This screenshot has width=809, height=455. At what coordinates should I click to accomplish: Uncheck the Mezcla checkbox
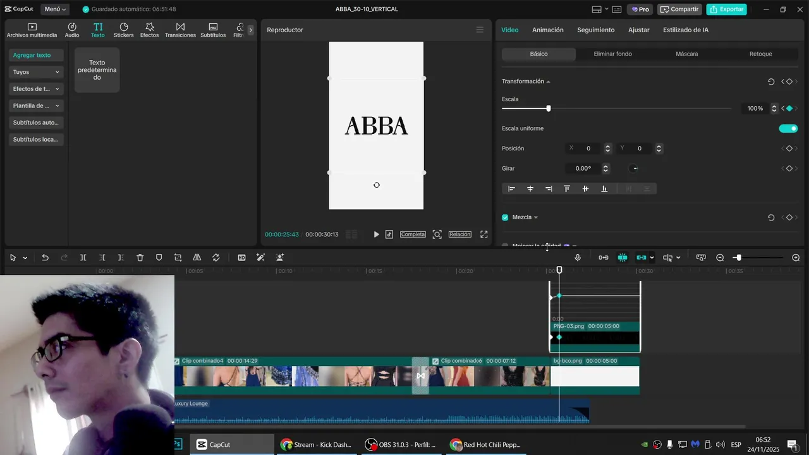pyautogui.click(x=505, y=217)
